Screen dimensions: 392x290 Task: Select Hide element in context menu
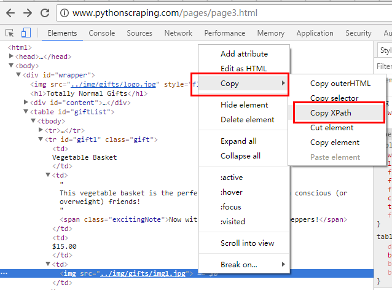click(244, 105)
